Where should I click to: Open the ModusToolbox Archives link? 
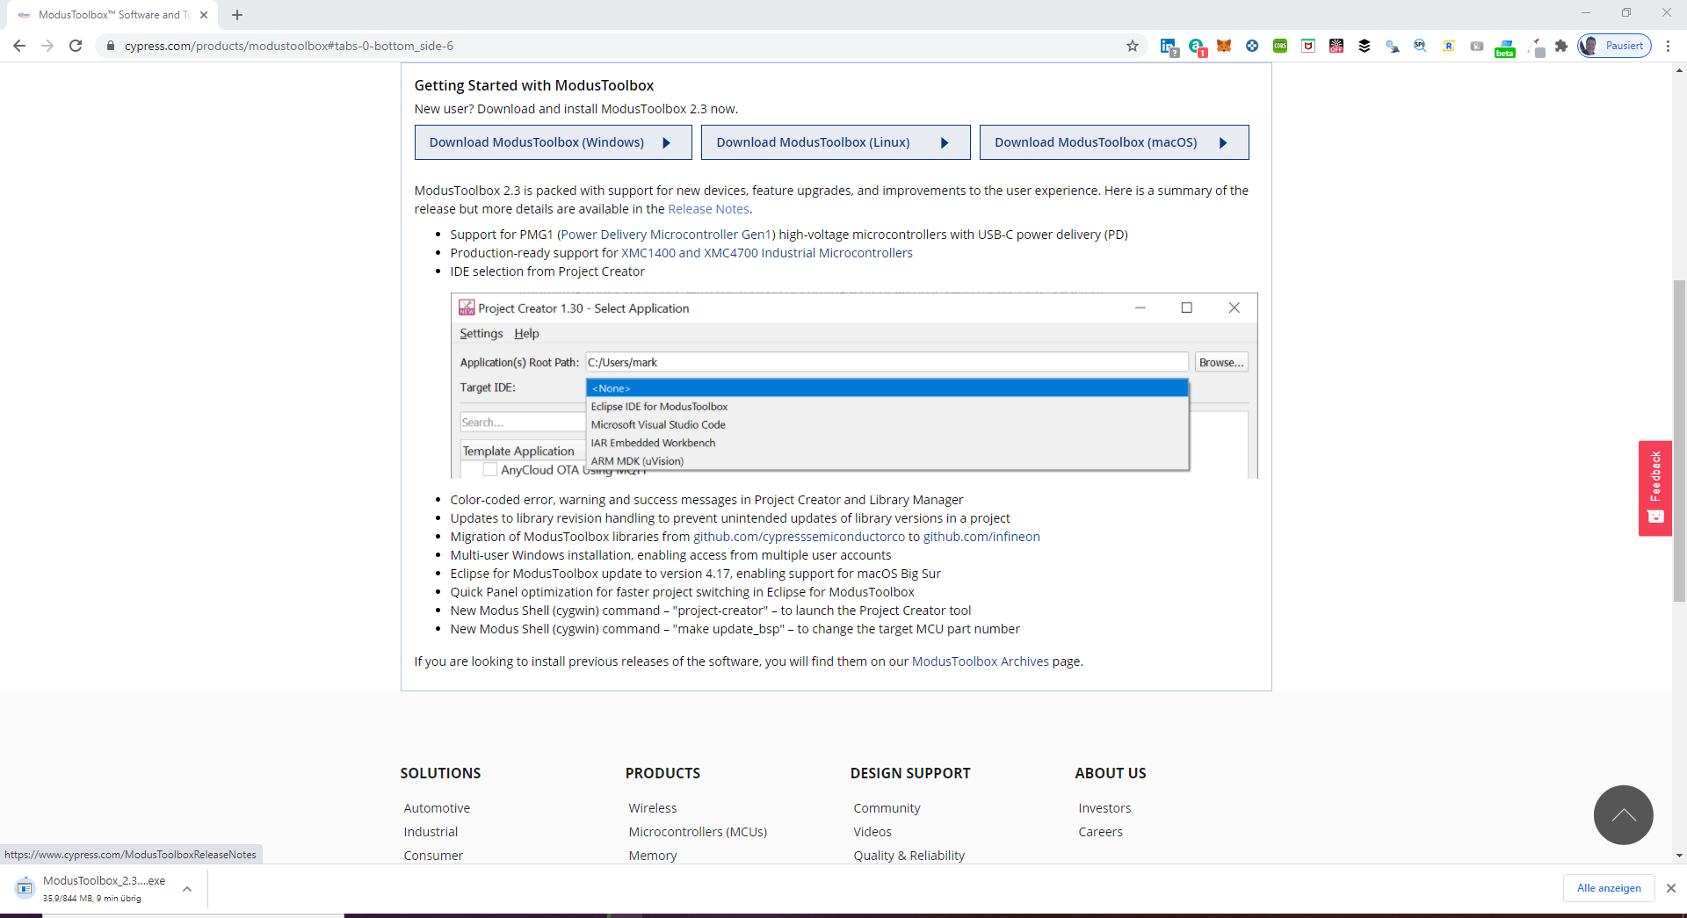[x=981, y=661]
